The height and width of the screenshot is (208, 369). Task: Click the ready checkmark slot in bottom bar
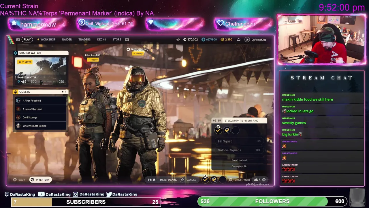tap(205, 180)
